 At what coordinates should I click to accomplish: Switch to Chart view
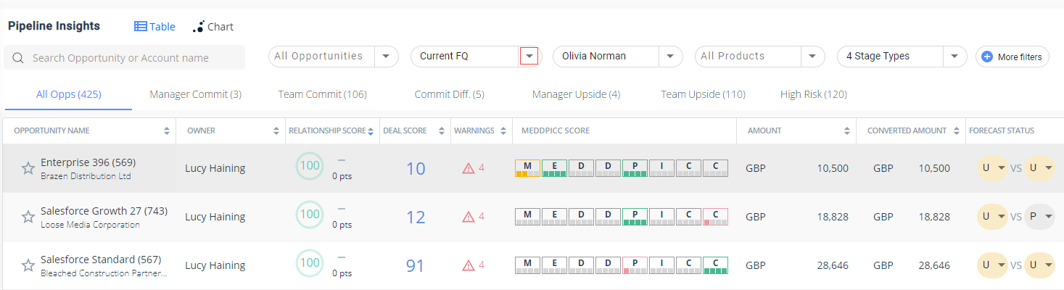213,27
